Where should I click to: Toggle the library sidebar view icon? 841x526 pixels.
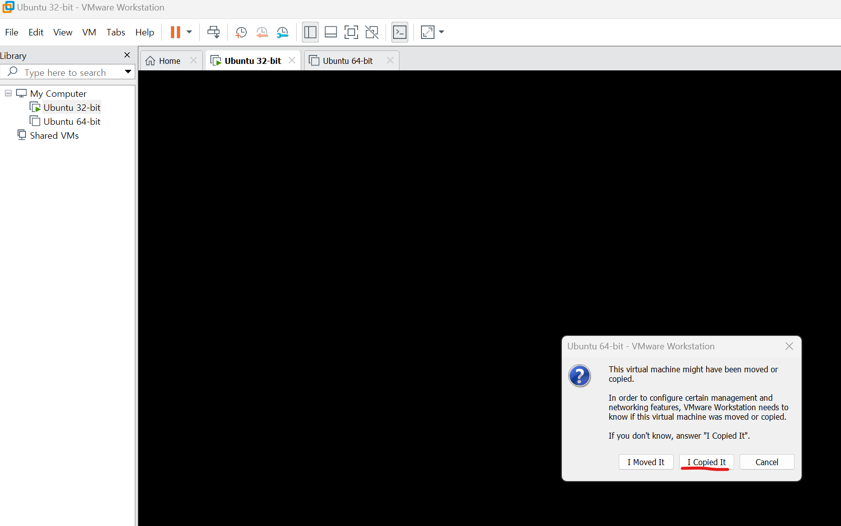click(x=310, y=32)
